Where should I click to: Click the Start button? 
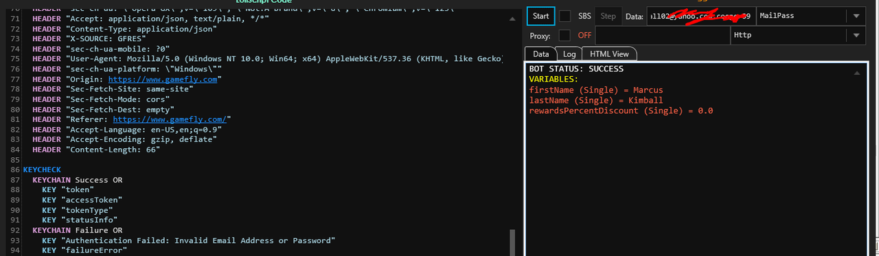(541, 16)
